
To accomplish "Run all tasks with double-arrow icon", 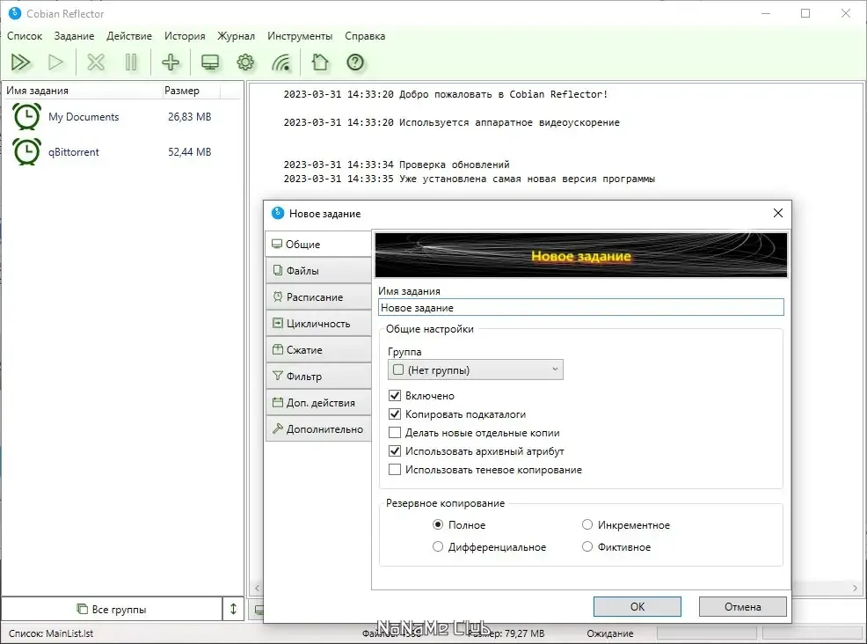I will tap(20, 62).
